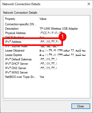Click the Value column header
Screen dimensions: 93x113
click(64, 19)
